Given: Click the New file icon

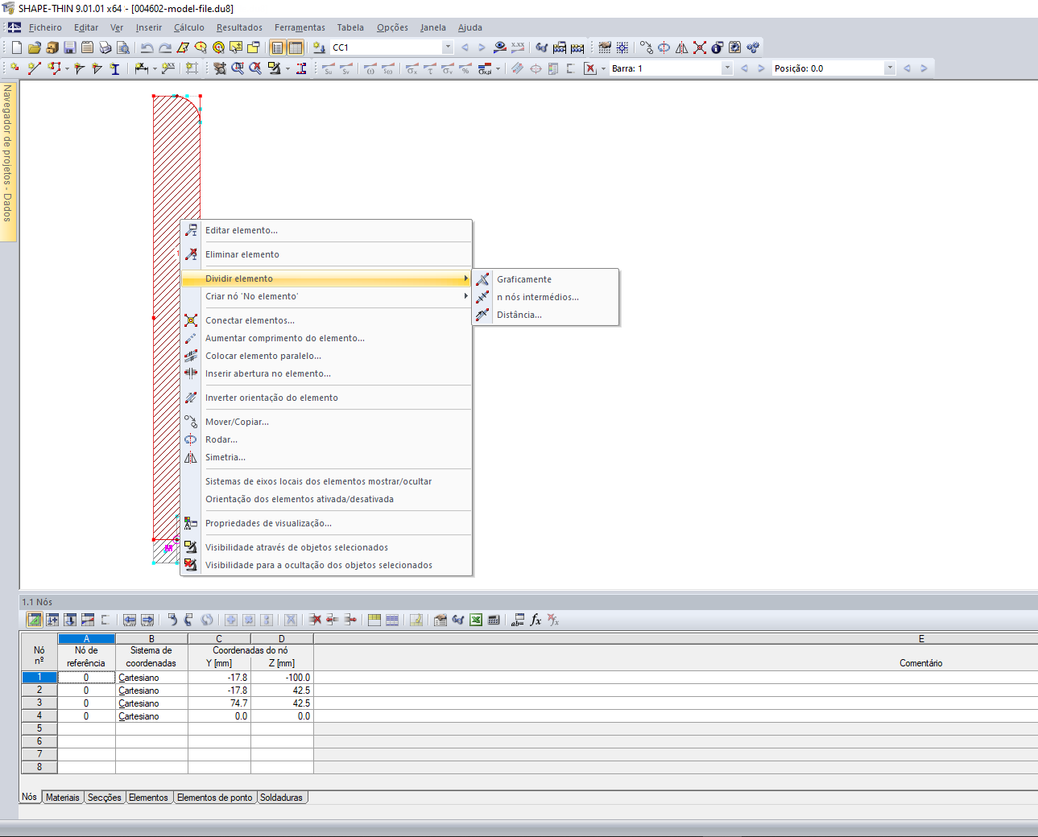Looking at the screenshot, I should pyautogui.click(x=17, y=47).
